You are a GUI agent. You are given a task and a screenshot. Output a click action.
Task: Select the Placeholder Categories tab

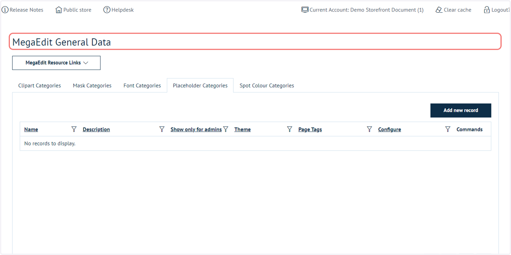[x=200, y=86]
